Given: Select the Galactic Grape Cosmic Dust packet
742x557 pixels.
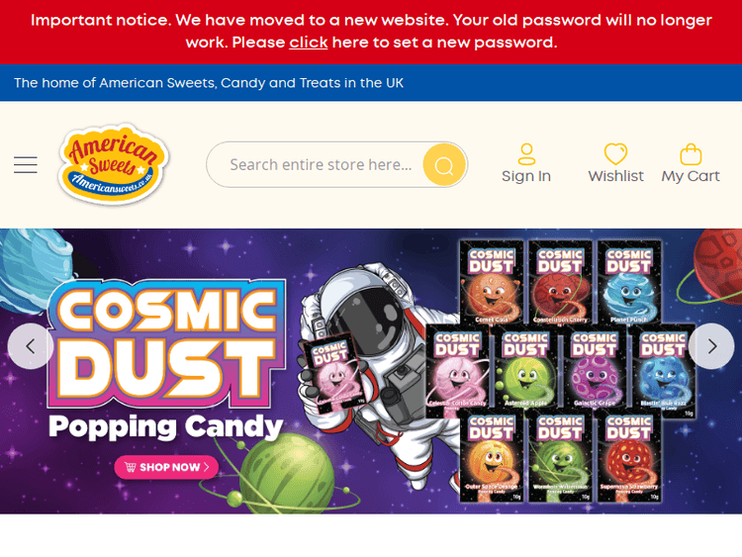Looking at the screenshot, I should click(595, 366).
